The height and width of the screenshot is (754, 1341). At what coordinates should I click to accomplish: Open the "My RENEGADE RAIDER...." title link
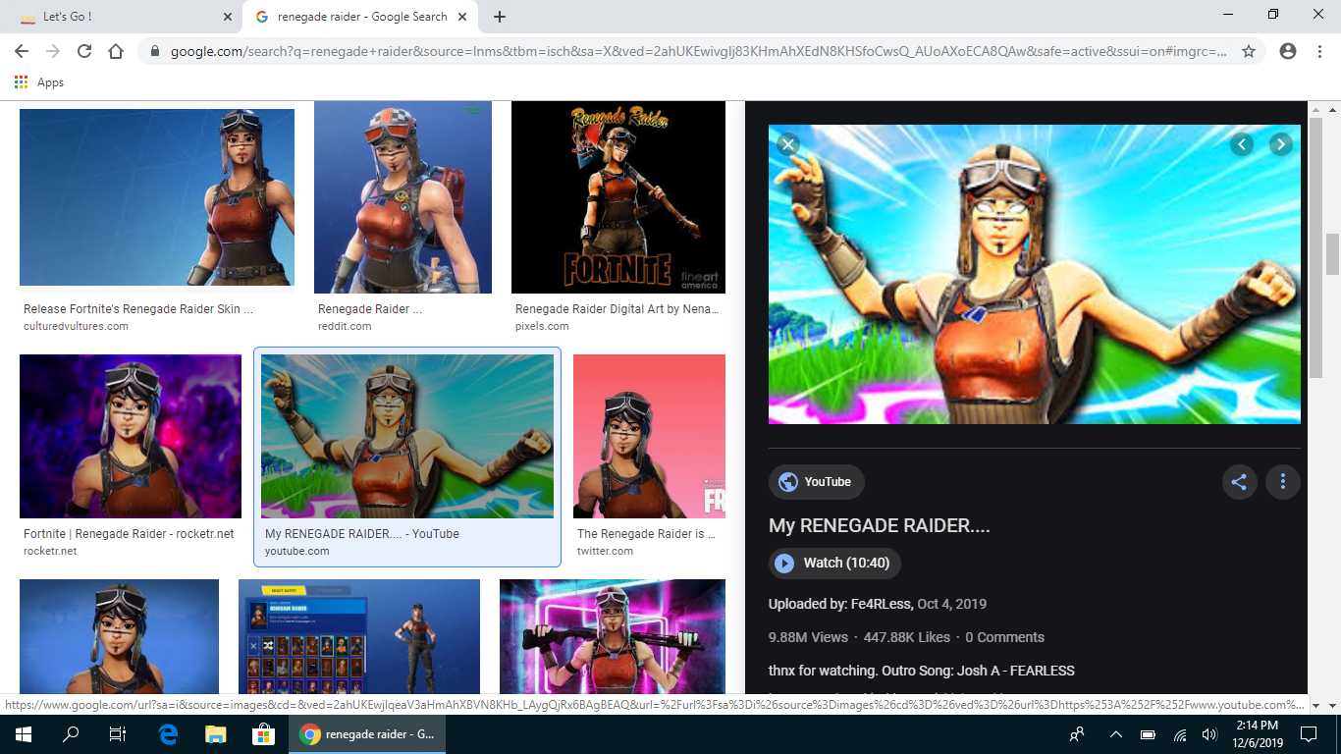coord(879,525)
